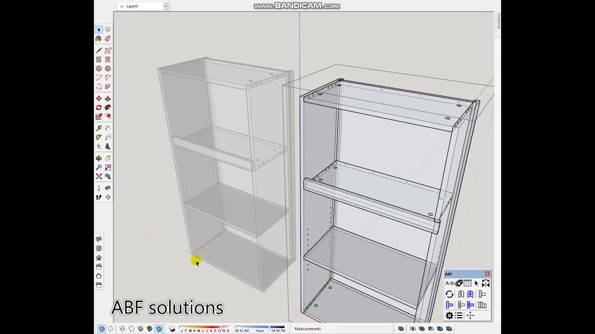Click ABF A-B label icon
Viewport: 595px width, 334px height.
pos(450,283)
